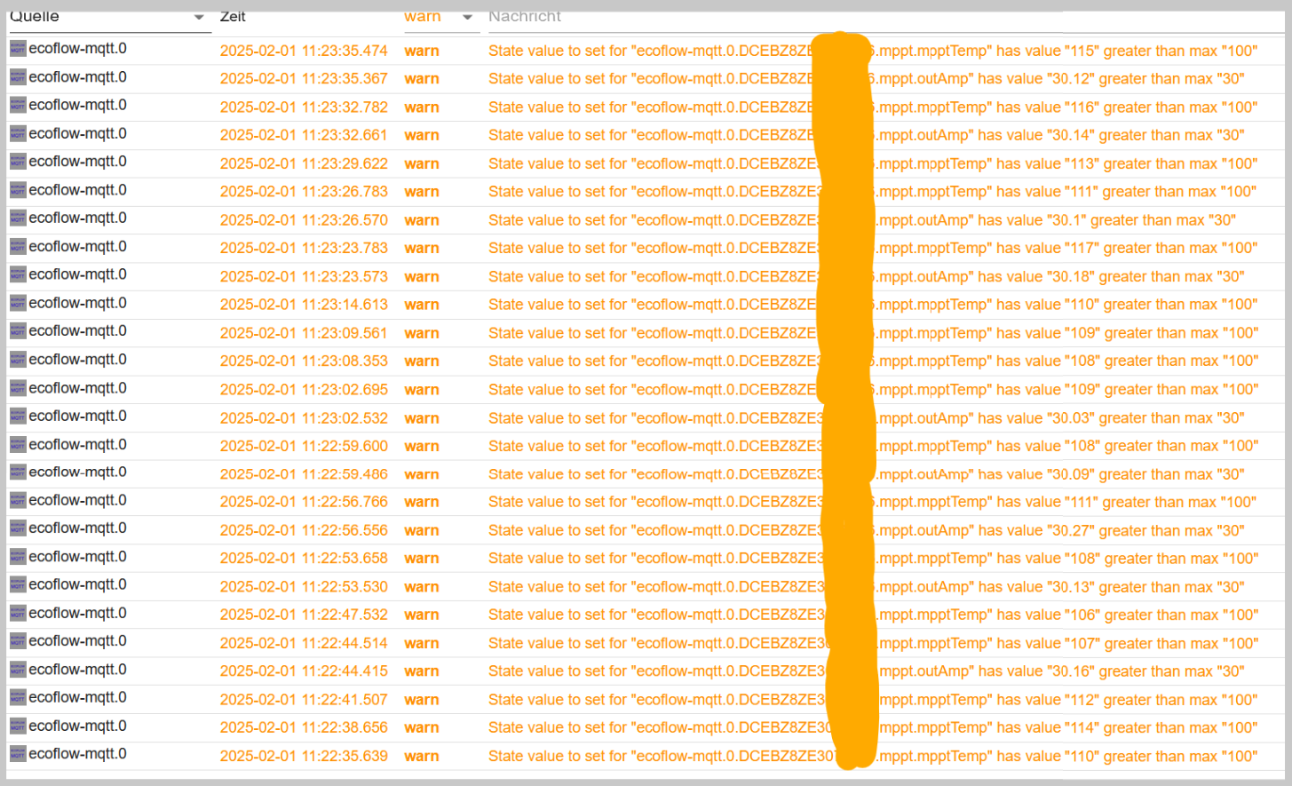Viewport: 1292px width, 786px height.
Task: Select timestamp 2025-02-01 11:23:14.613
Action: (304, 305)
